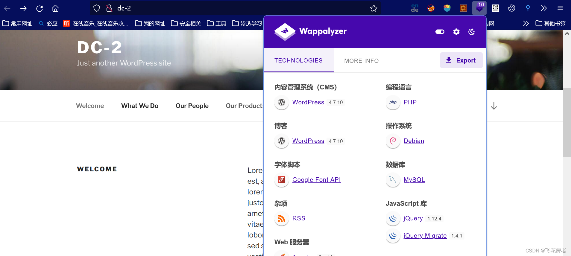Click the WordPress logo under CMS

[x=282, y=102]
